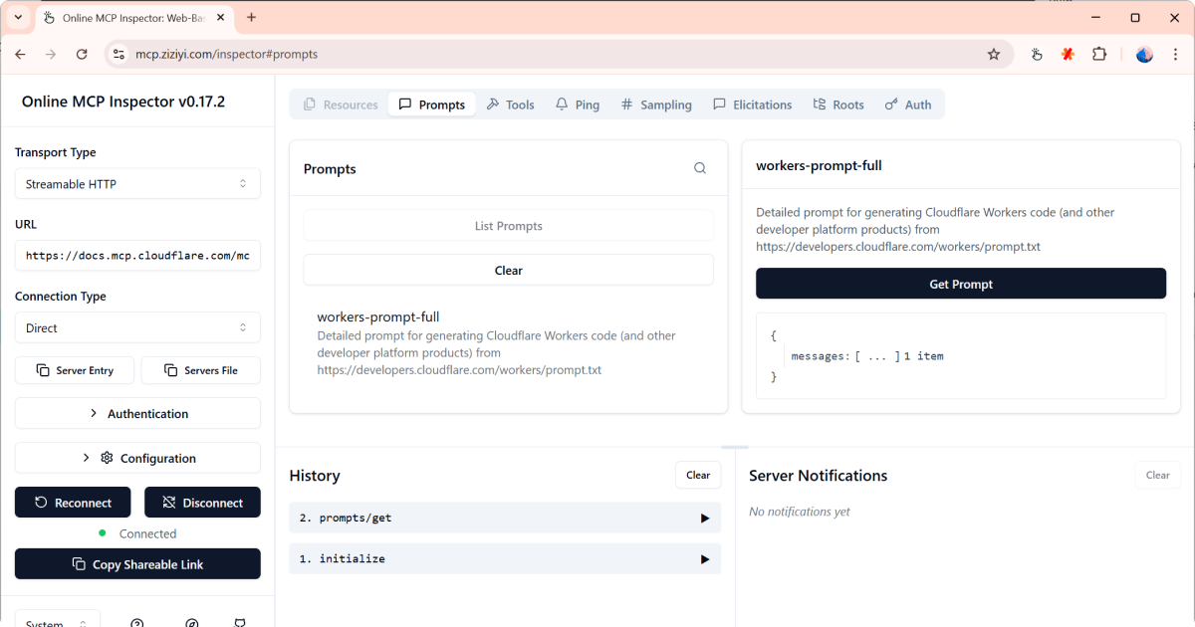Open a new browser tab

pyautogui.click(x=251, y=17)
